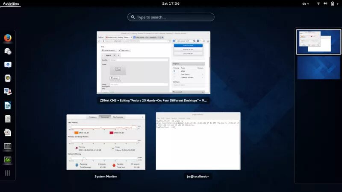Click the Wi-Fi network status icon
342x192 pixels.
click(318, 3)
